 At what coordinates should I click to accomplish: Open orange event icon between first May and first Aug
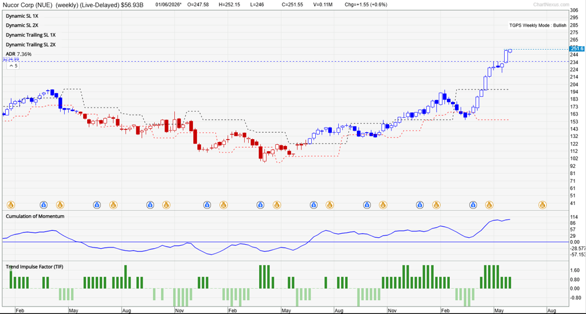(x=113, y=204)
